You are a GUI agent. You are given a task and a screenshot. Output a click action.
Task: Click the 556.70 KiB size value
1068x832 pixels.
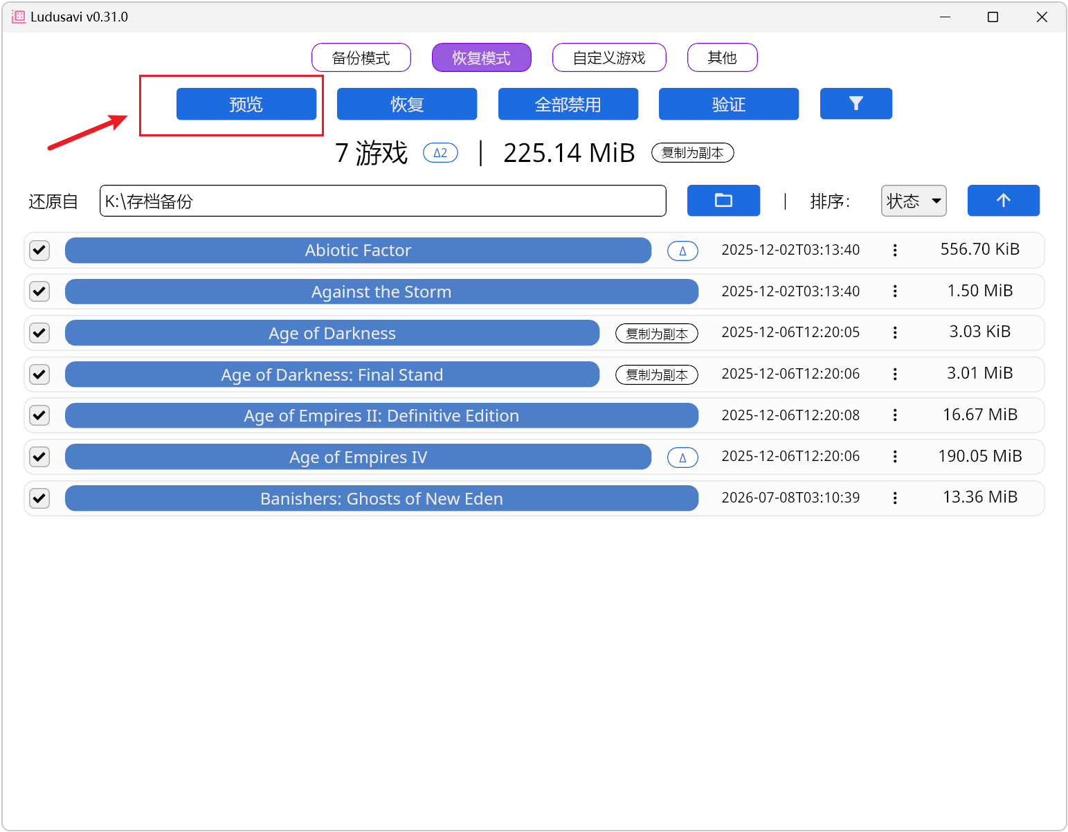tap(980, 249)
